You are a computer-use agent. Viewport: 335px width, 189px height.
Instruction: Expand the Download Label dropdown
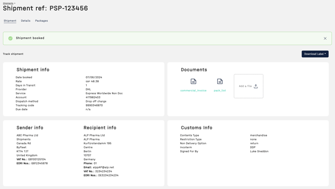315,54
